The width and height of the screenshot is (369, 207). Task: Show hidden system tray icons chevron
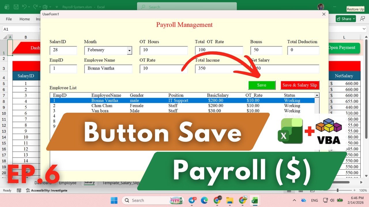pos(294,200)
